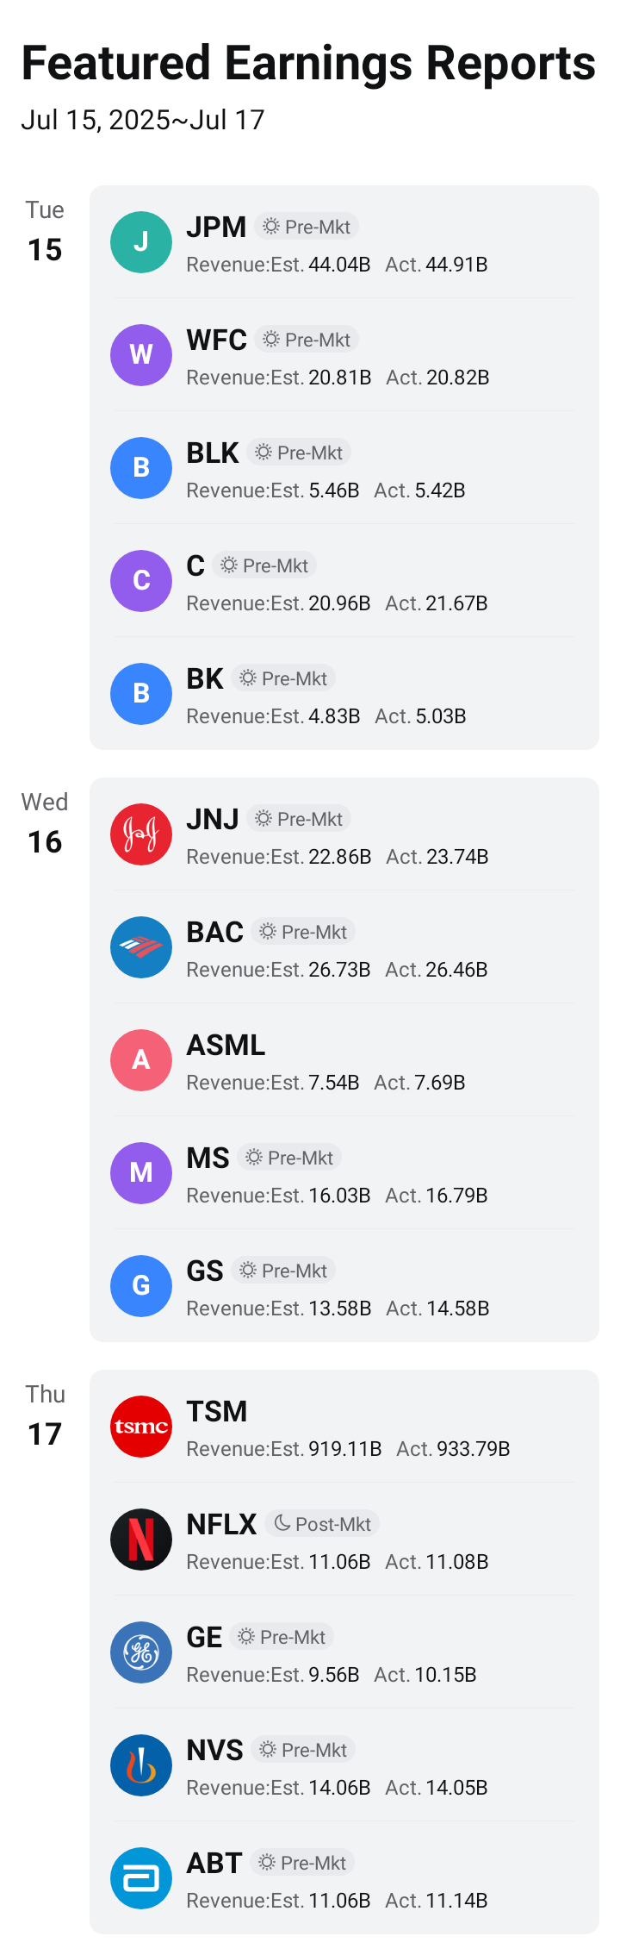
Task: Open the MS ticker link
Action: pyautogui.click(x=208, y=1158)
